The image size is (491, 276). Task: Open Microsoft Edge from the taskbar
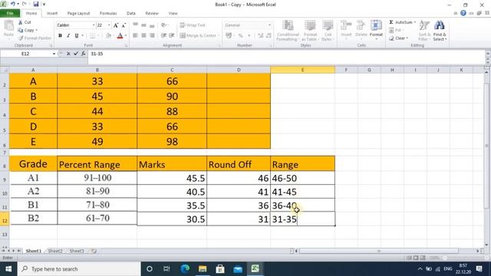(x=185, y=269)
